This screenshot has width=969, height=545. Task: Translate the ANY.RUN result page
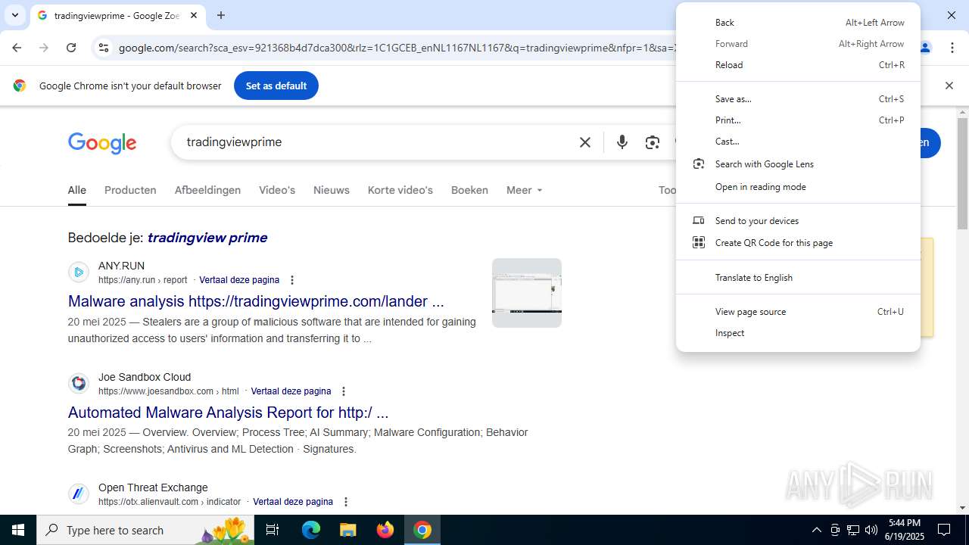point(239,280)
